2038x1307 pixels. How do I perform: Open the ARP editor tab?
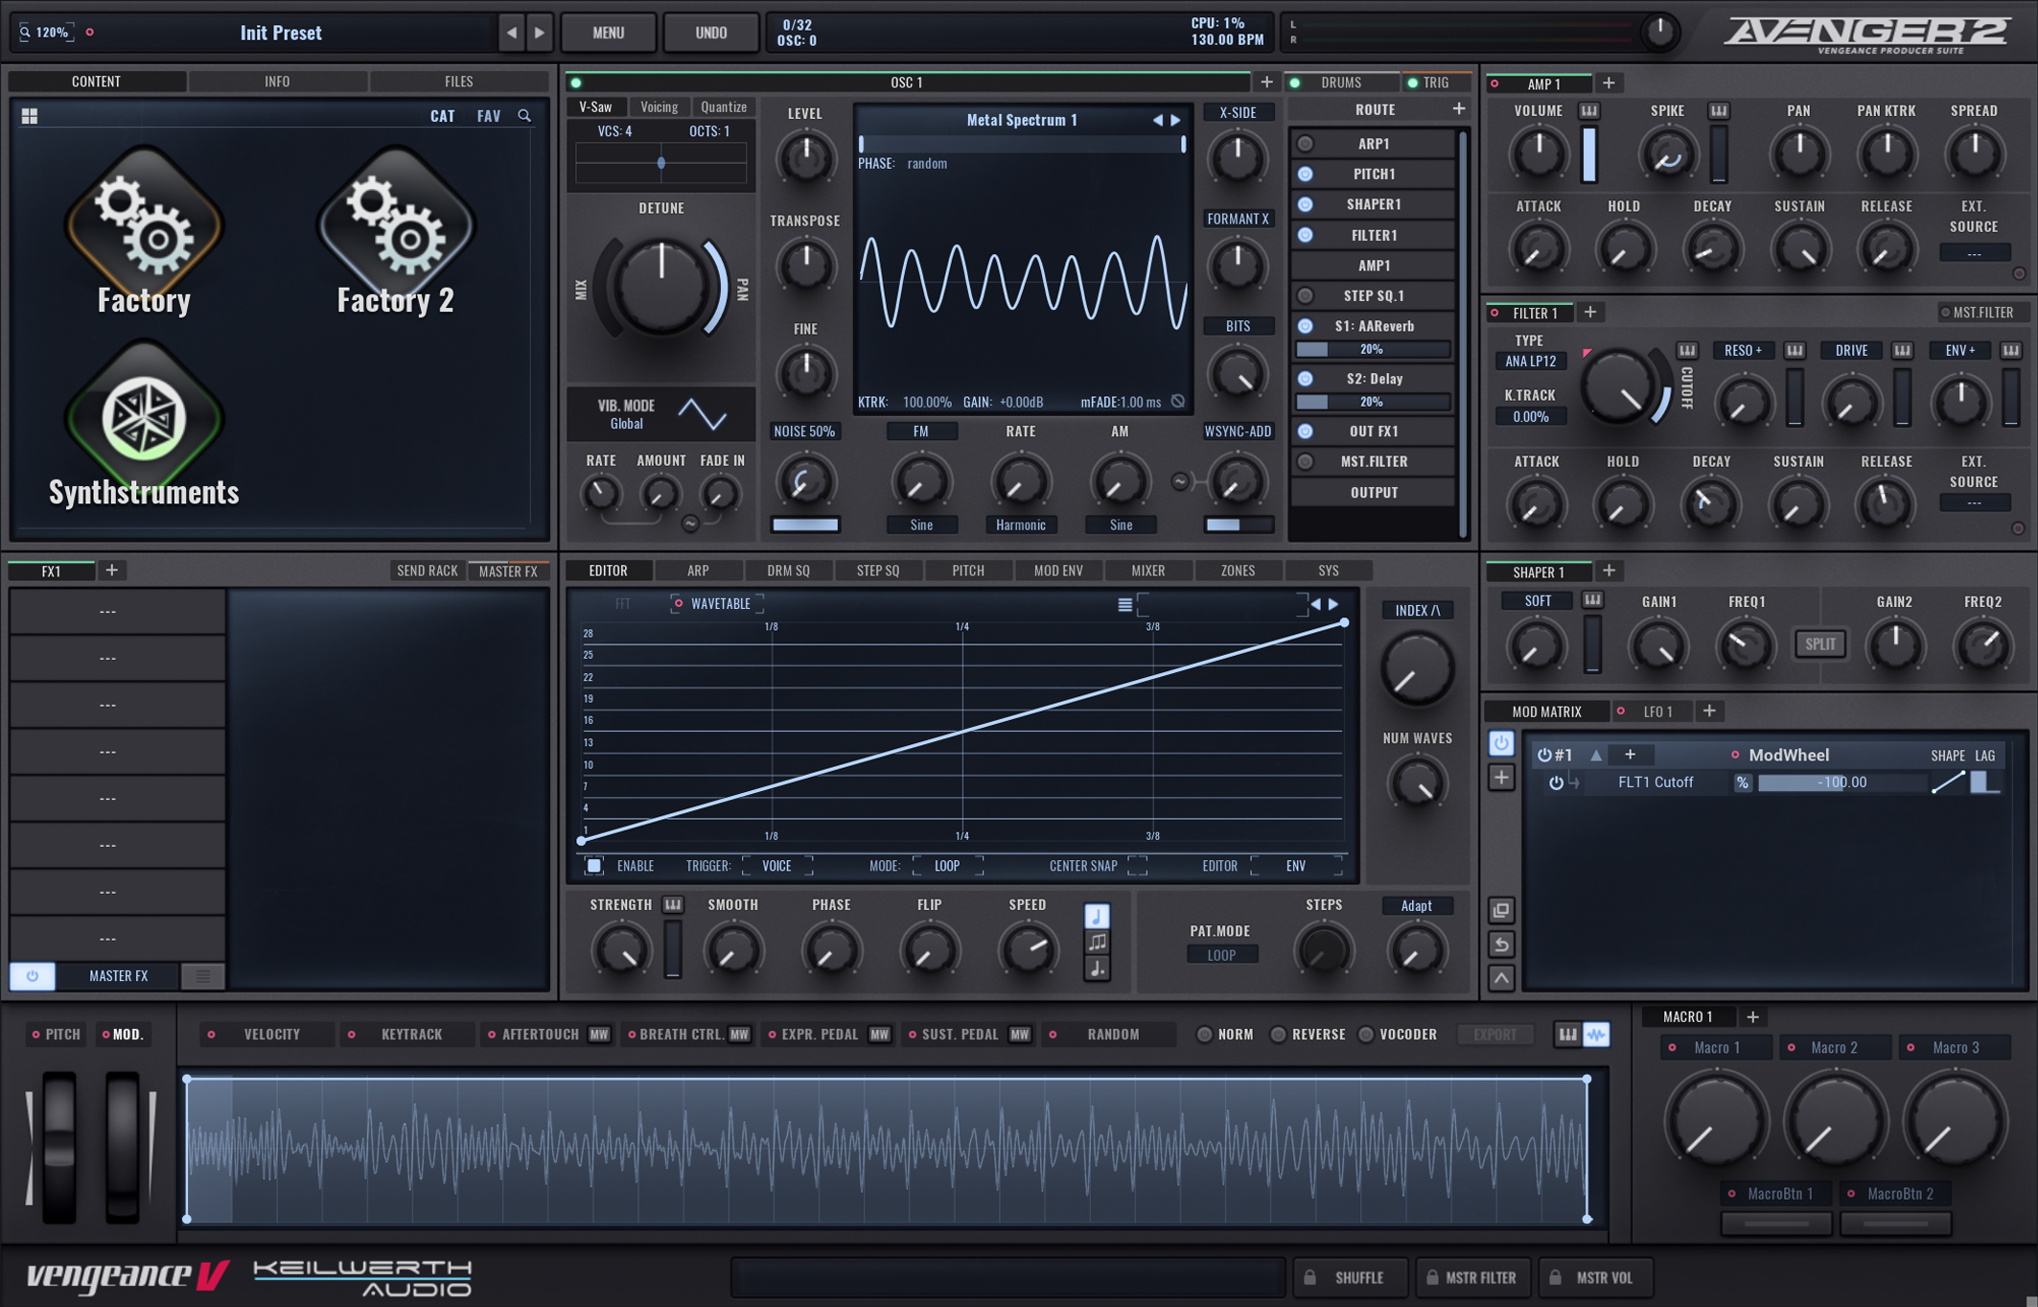click(698, 571)
